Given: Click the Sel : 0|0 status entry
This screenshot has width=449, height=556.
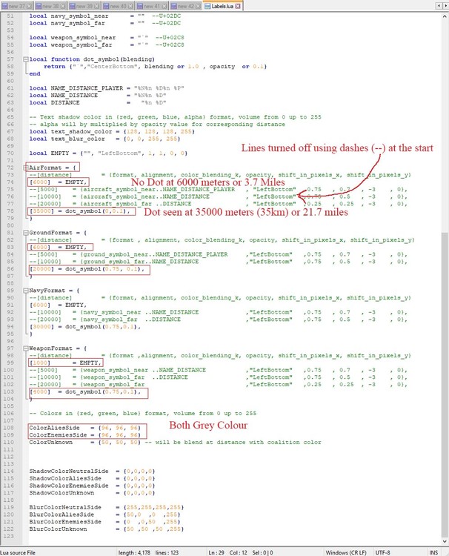Looking at the screenshot, I should coord(262,552).
